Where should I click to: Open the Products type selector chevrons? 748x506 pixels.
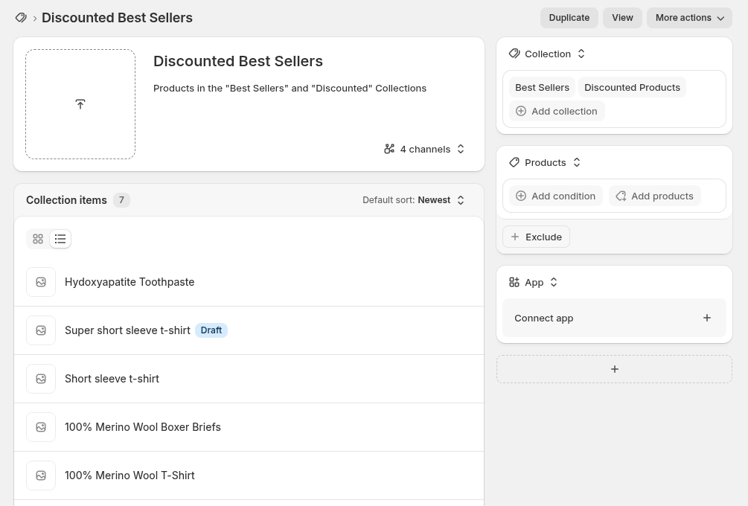point(577,163)
